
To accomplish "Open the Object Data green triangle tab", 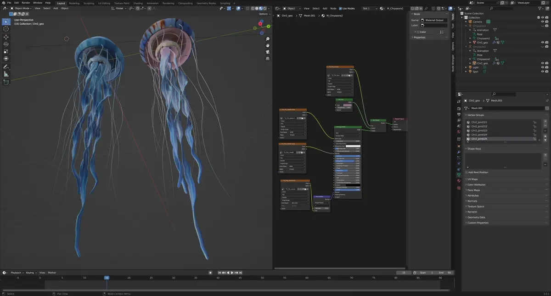I will click(x=459, y=175).
